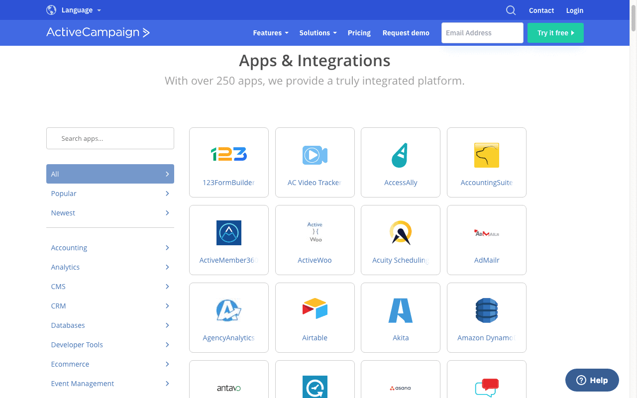
Task: Open the AccessAlly name link
Action: pos(401,183)
